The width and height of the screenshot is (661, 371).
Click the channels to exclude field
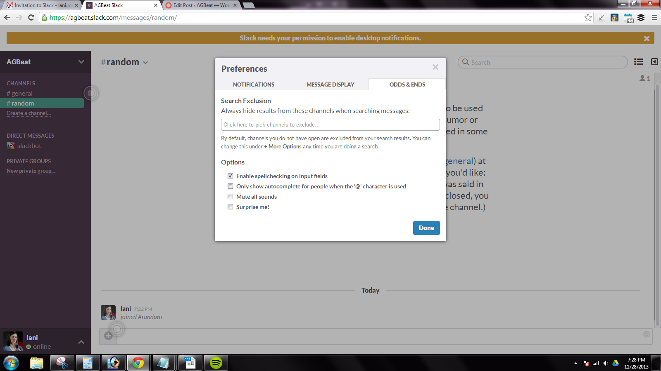click(x=330, y=124)
